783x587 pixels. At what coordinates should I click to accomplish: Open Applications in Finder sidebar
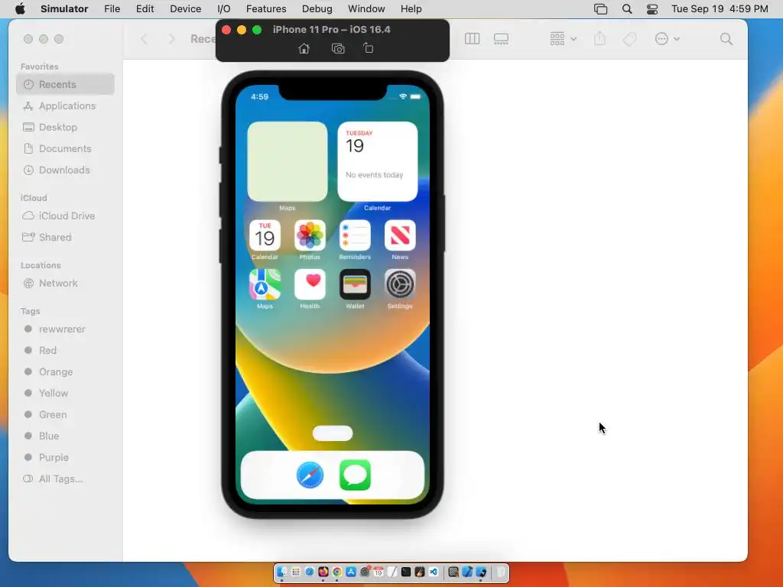pyautogui.click(x=66, y=105)
